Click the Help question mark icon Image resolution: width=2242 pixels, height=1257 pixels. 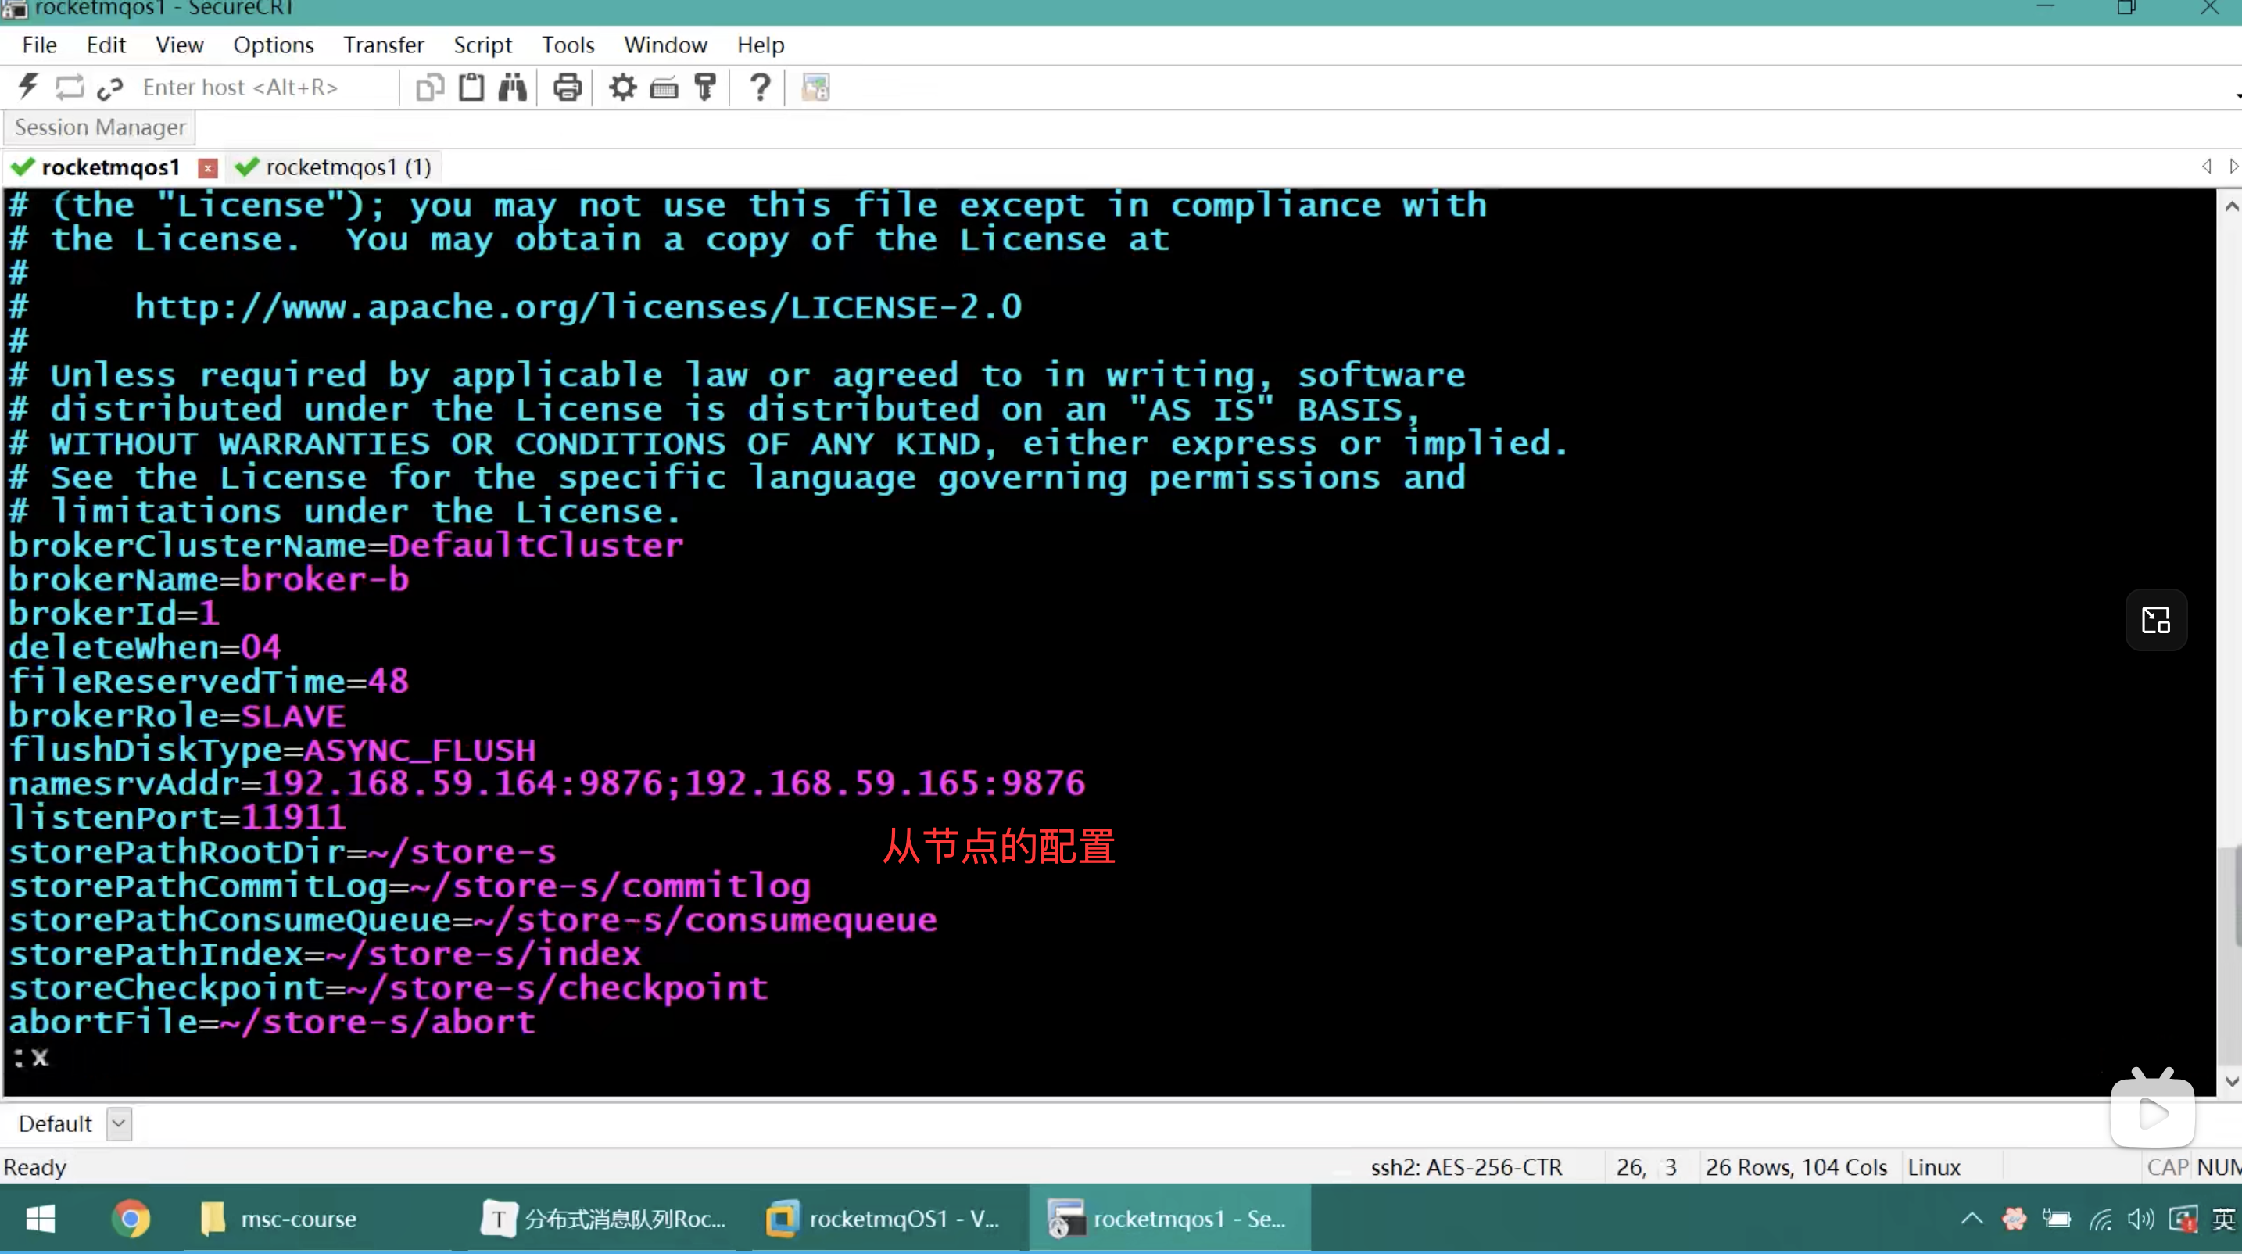tap(760, 87)
